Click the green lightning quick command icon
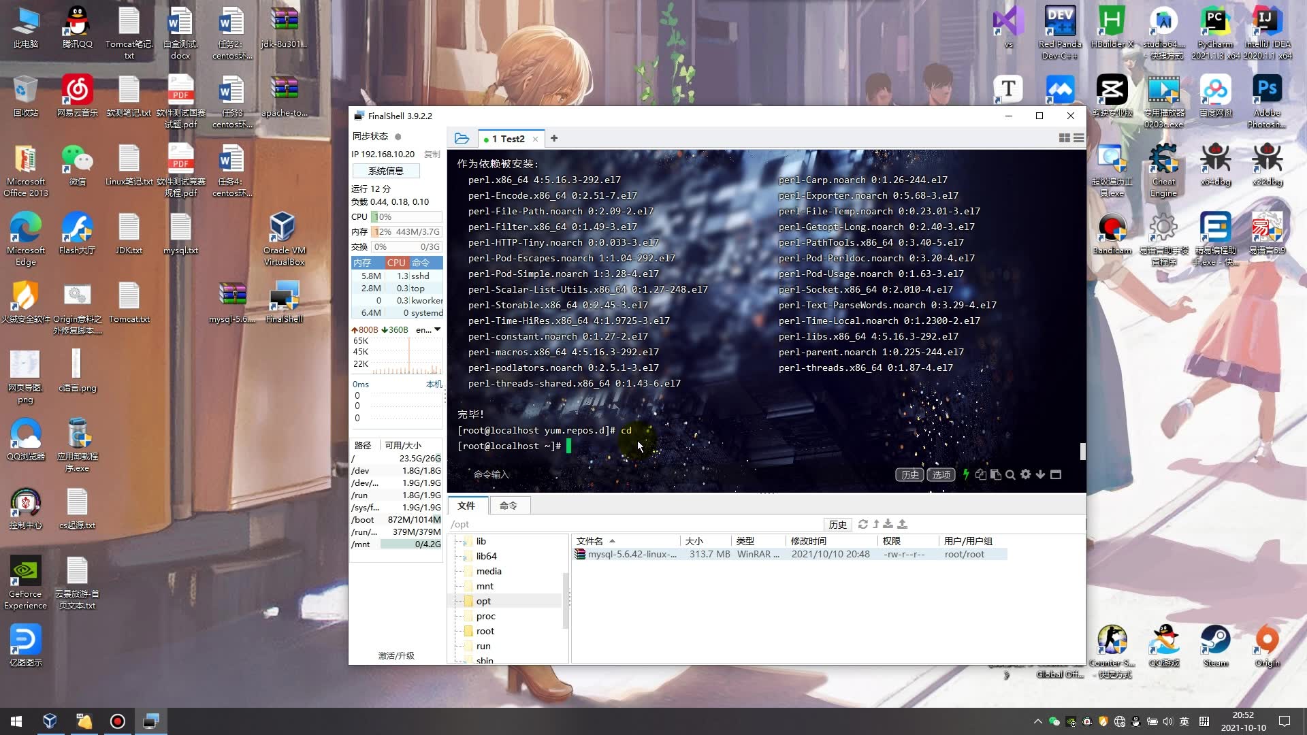The height and width of the screenshot is (735, 1307). click(966, 474)
